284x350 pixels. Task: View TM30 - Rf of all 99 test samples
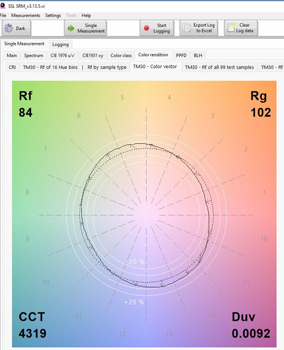(x=220, y=67)
